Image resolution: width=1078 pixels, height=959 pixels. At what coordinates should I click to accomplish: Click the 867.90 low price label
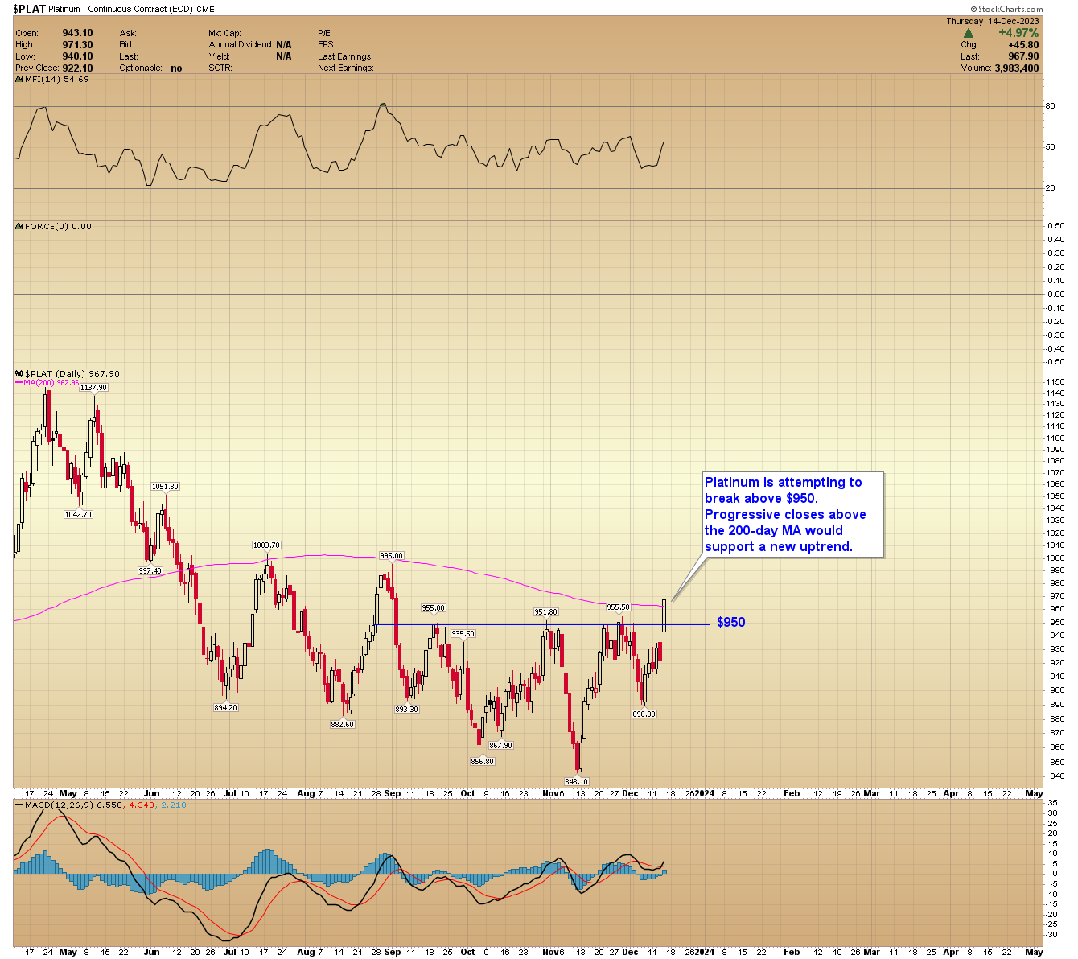[500, 746]
